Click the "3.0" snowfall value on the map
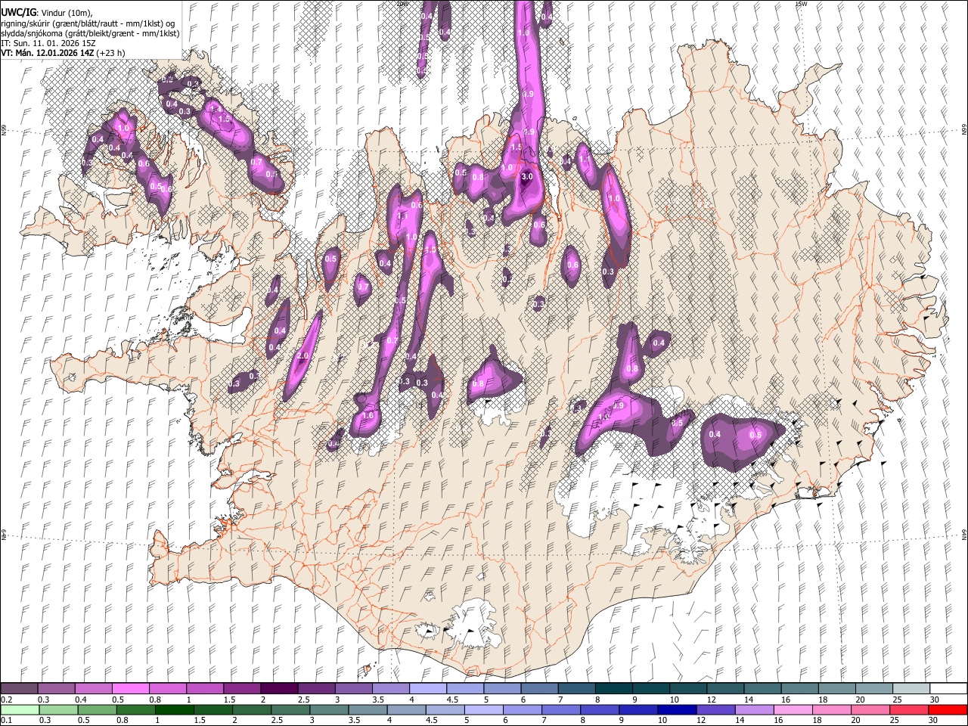 527,176
